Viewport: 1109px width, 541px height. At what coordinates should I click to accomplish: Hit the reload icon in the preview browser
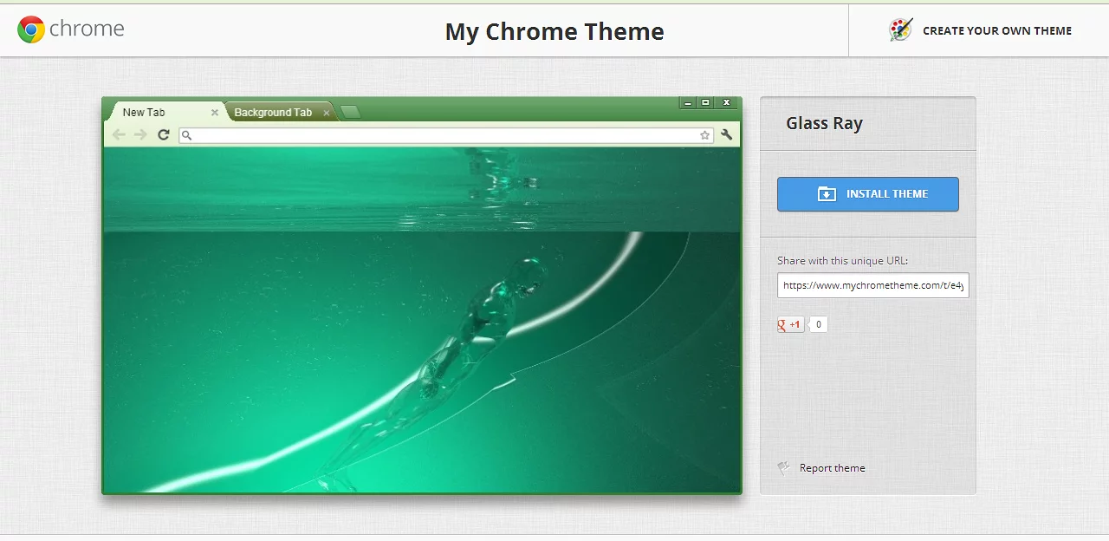point(163,134)
